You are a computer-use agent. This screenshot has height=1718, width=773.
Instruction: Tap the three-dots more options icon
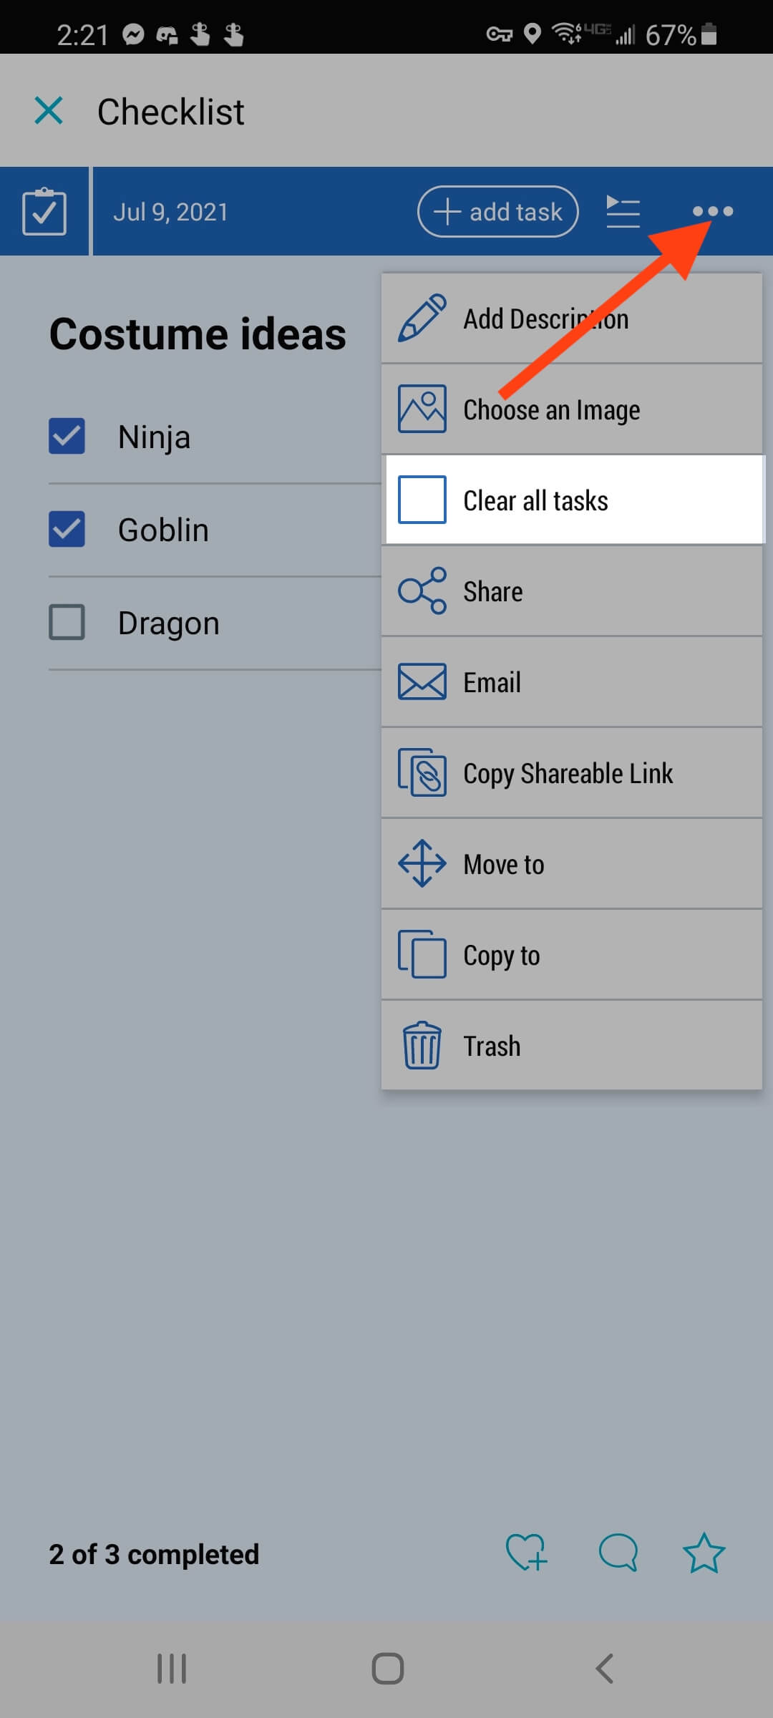pyautogui.click(x=713, y=211)
